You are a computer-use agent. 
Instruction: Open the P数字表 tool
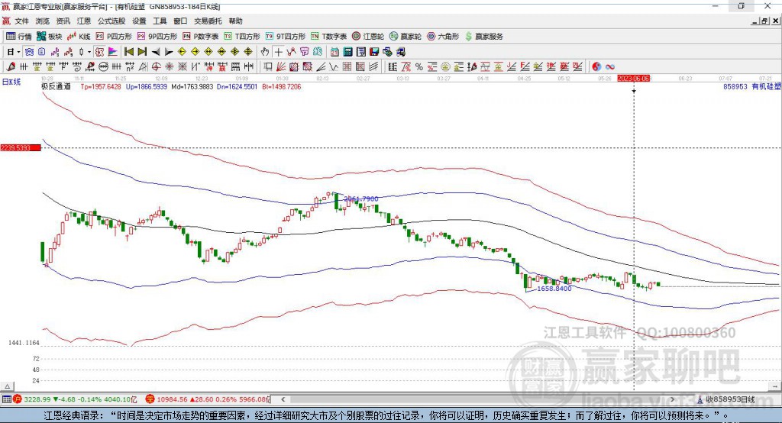coord(201,37)
